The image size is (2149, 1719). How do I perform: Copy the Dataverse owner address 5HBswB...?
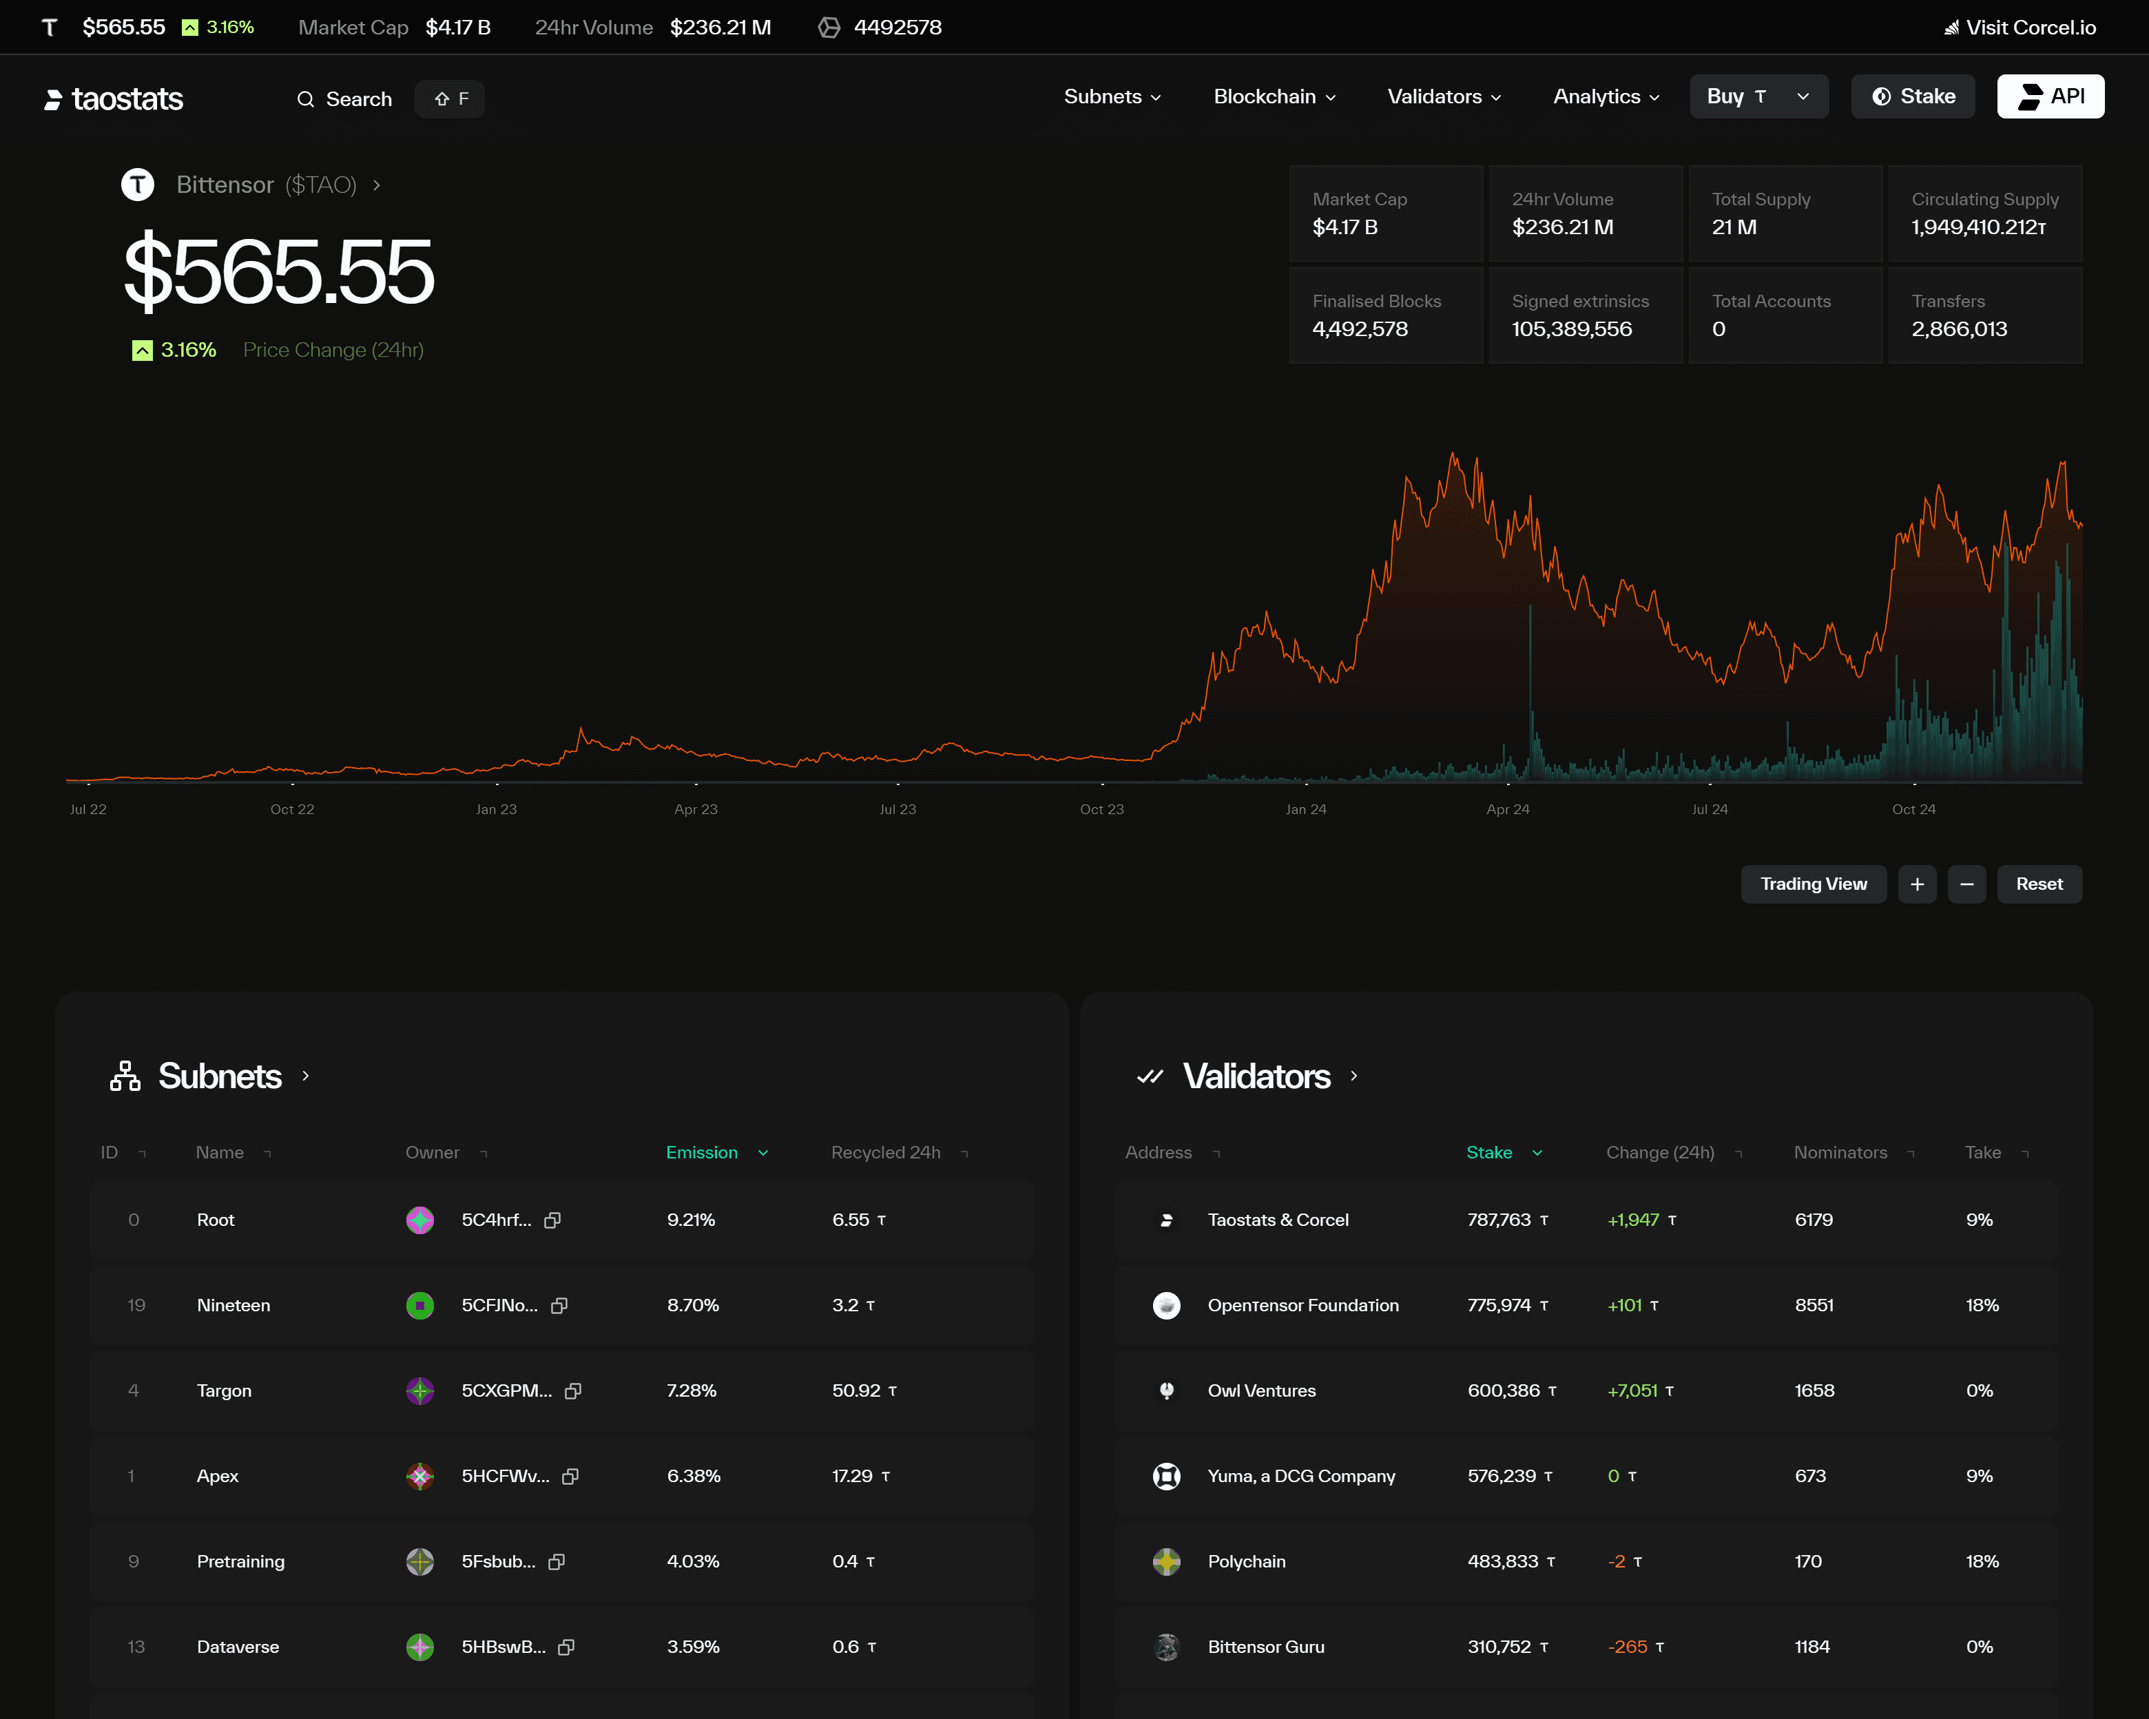[566, 1647]
